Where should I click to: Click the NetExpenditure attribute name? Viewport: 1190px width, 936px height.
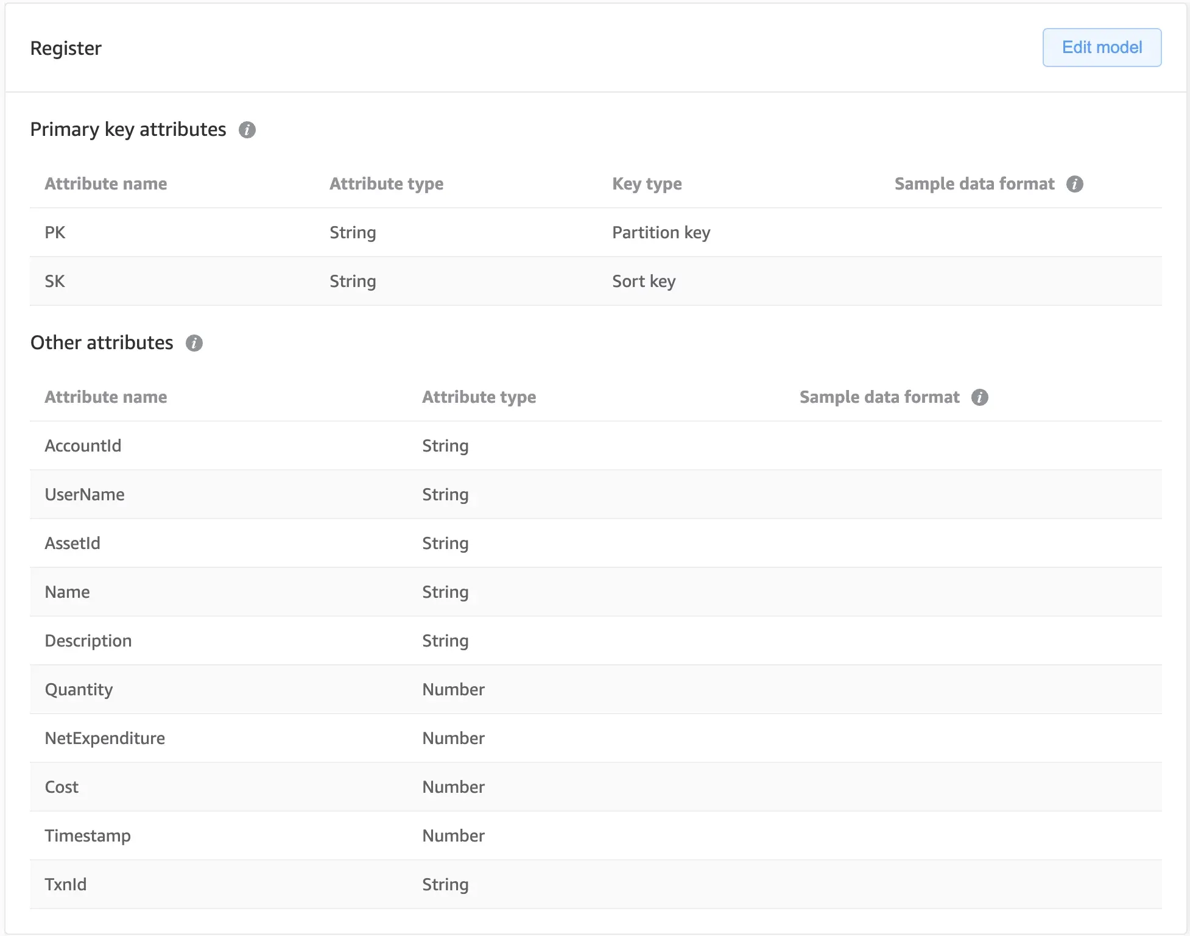[x=105, y=739]
